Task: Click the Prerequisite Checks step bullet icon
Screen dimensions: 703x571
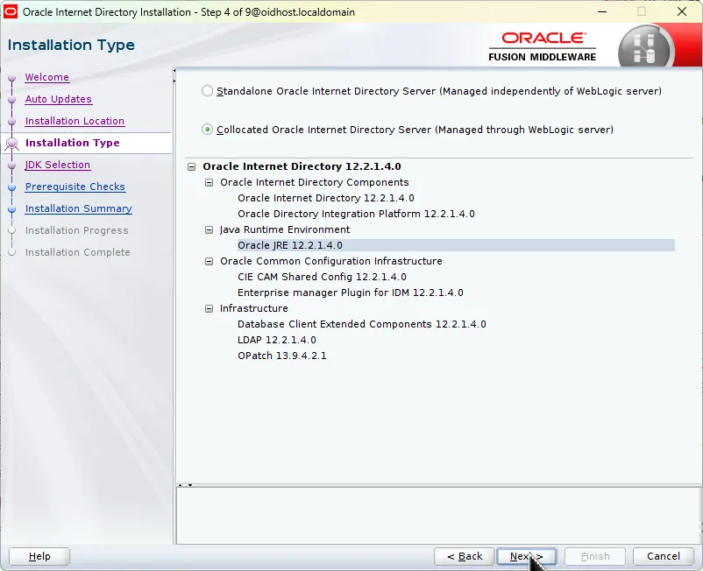Action: click(12, 187)
